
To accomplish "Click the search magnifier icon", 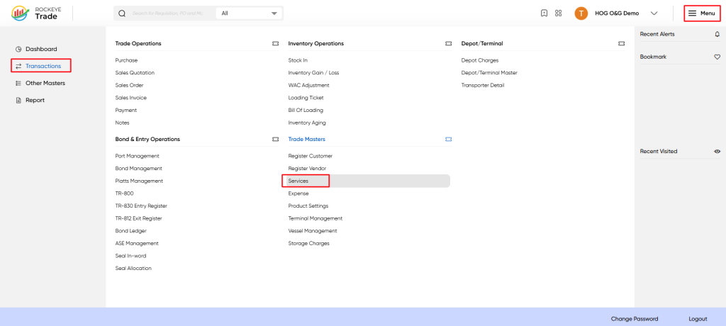I will pos(122,13).
